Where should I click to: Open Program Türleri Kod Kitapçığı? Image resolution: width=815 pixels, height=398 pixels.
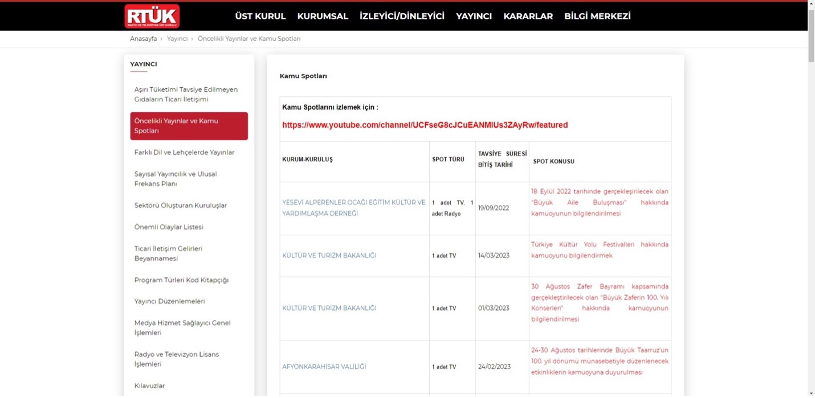[181, 280]
